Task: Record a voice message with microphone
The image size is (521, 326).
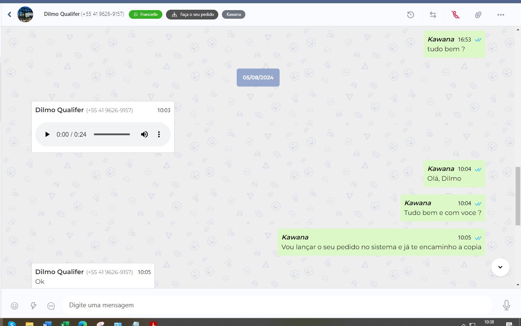Action: click(x=506, y=305)
